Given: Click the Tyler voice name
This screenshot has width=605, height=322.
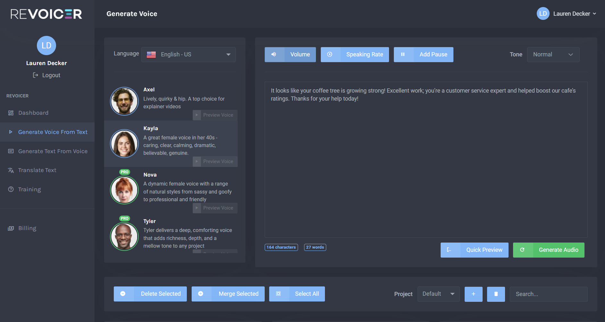Looking at the screenshot, I should (149, 221).
